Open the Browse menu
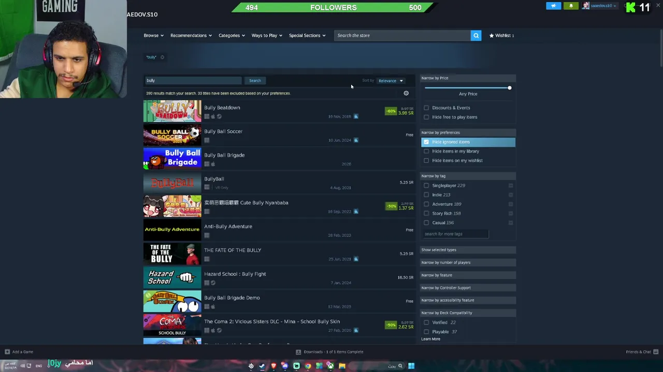This screenshot has height=372, width=663. point(154,36)
